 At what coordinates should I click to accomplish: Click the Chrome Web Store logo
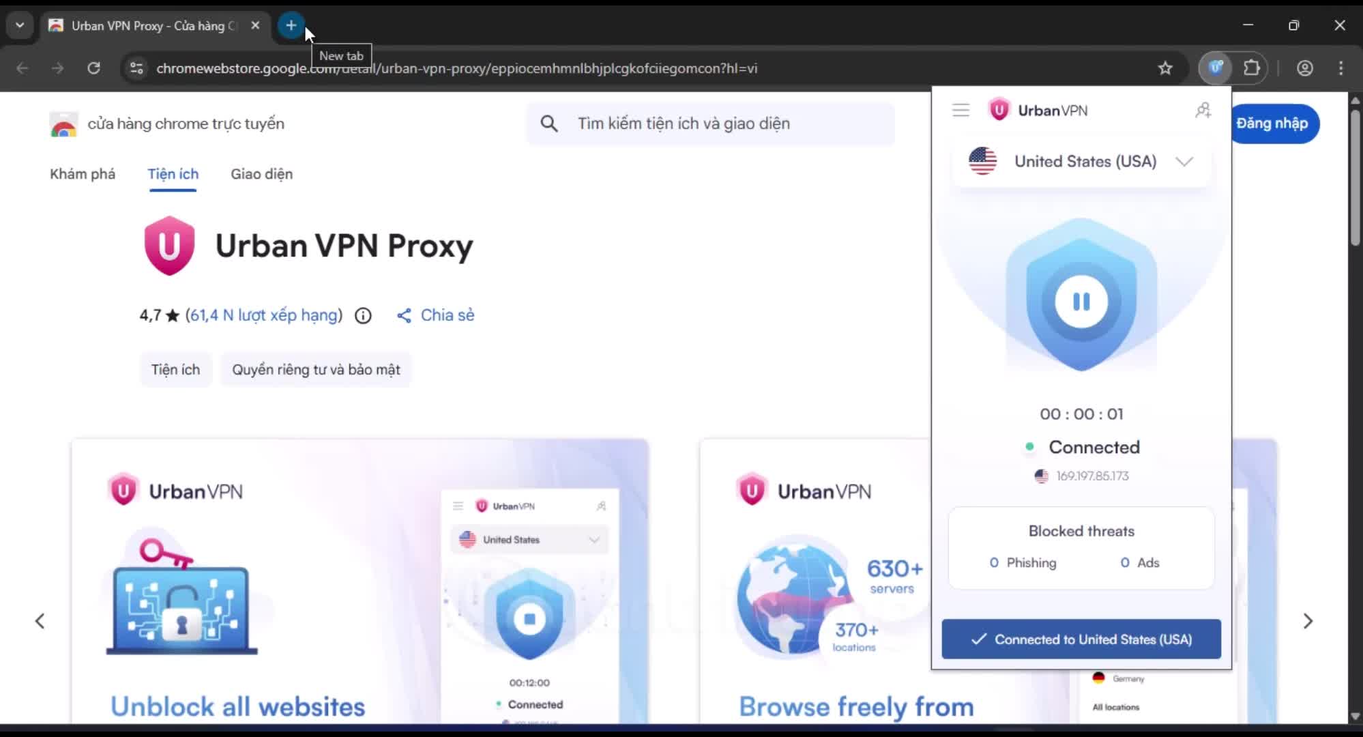pos(63,124)
